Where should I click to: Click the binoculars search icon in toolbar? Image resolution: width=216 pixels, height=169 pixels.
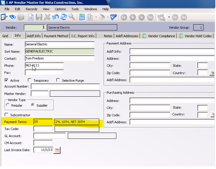[12, 17]
